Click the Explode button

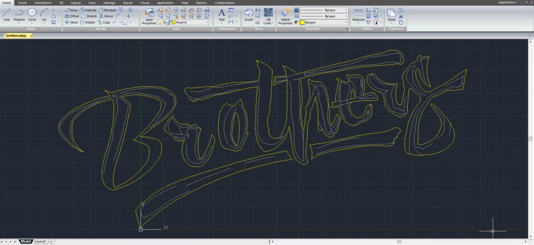(89, 10)
